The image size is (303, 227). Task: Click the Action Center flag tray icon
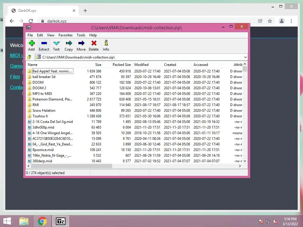261,221
